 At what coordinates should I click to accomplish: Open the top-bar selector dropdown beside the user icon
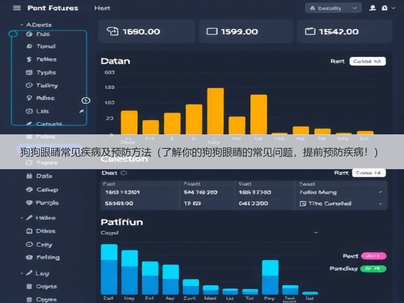click(x=333, y=8)
